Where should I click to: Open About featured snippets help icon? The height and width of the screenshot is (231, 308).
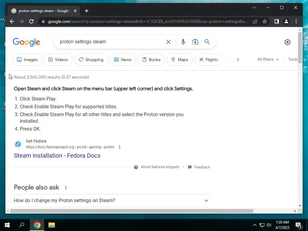[x=136, y=167]
